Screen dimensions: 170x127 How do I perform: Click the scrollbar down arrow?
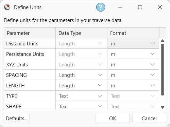[163, 107]
